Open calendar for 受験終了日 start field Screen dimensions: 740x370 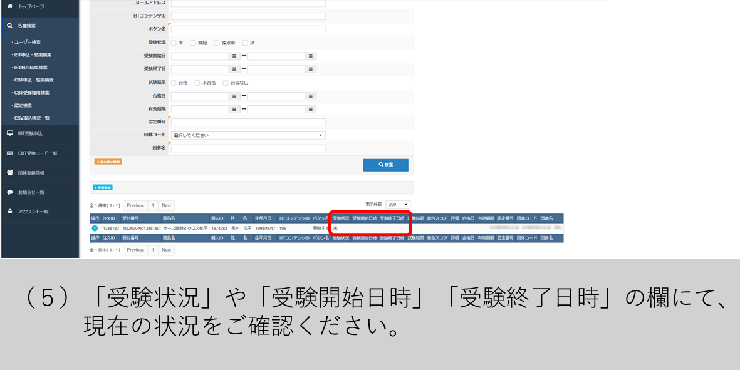point(234,69)
